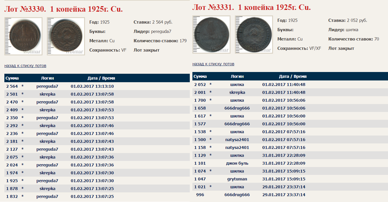Click login 'джон буль' in the bid list
388x202 pixels.
(x=237, y=163)
